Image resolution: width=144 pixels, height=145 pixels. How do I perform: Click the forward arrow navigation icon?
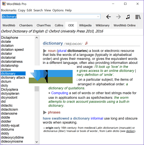[118, 17]
